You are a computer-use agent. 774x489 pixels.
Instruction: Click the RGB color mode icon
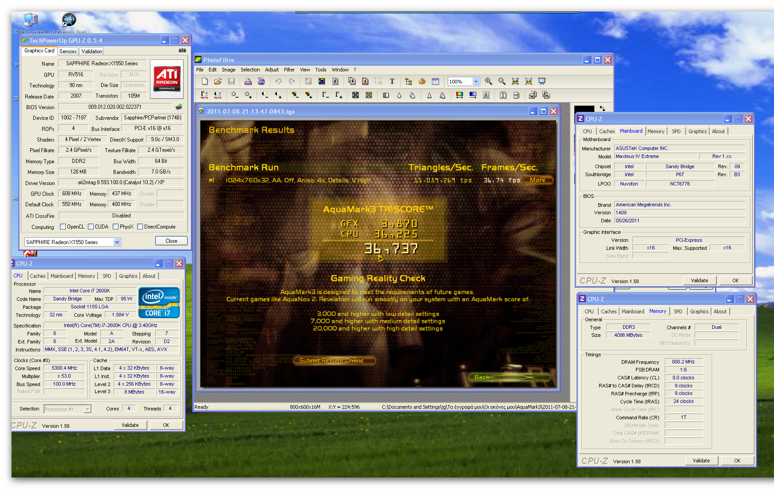[x=322, y=82]
